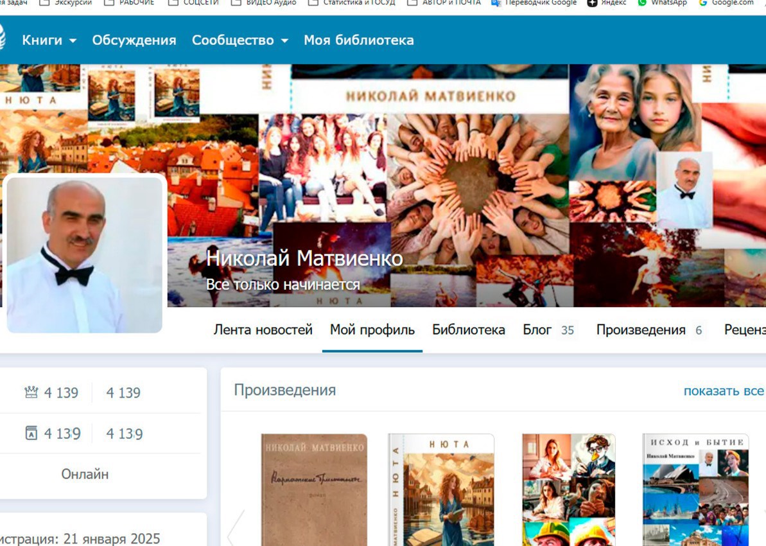
Task: Switch to the Лента новостей tab
Action: tap(263, 330)
